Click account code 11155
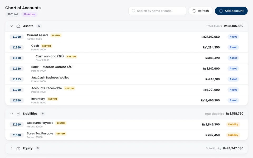The image size is (253, 158). [x=17, y=79]
